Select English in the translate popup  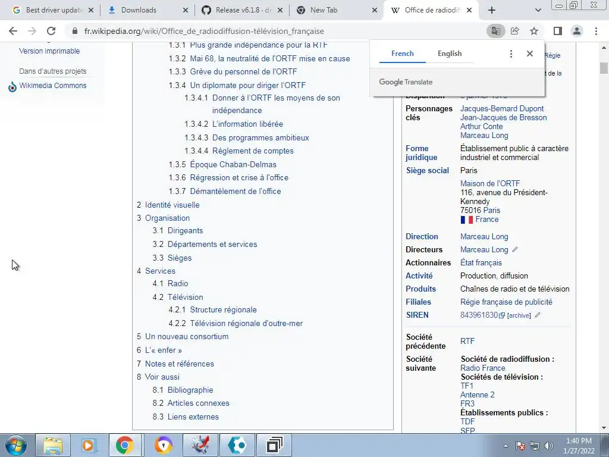point(450,54)
